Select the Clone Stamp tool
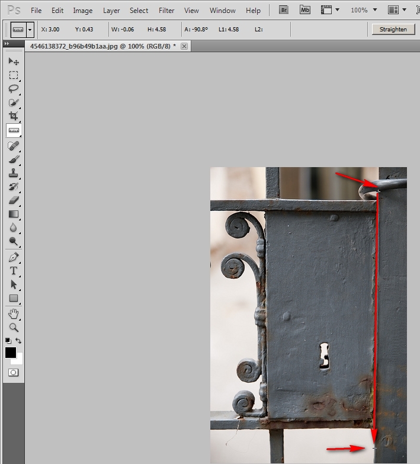The image size is (420, 464). pos(14,173)
